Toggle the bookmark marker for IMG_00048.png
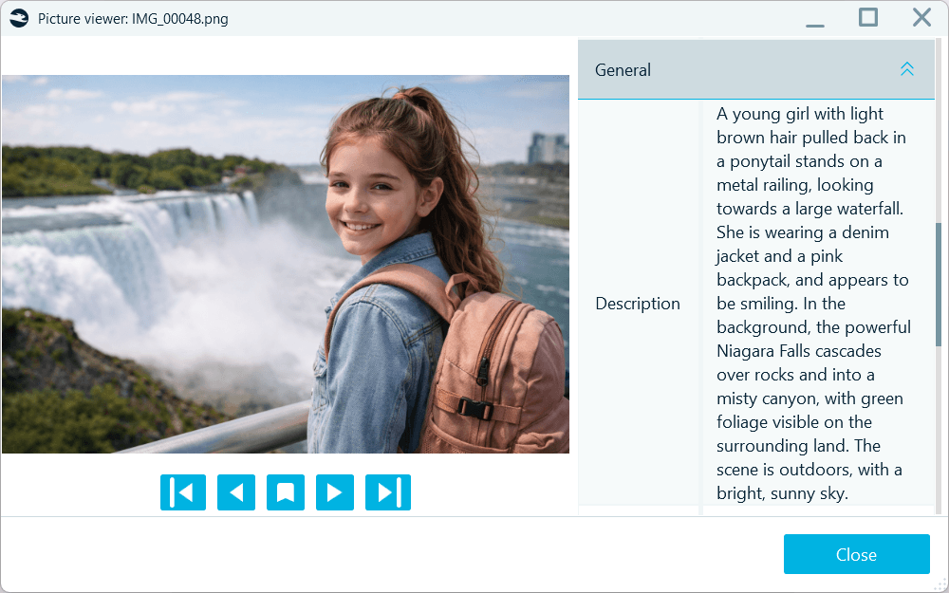This screenshot has height=593, width=949. coord(286,492)
